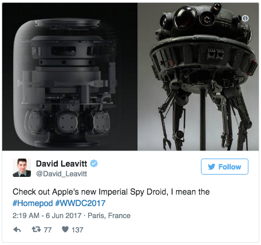Image resolution: width=261 pixels, height=245 pixels.
Task: Click the David Leavitt display name
Action: 61,164
